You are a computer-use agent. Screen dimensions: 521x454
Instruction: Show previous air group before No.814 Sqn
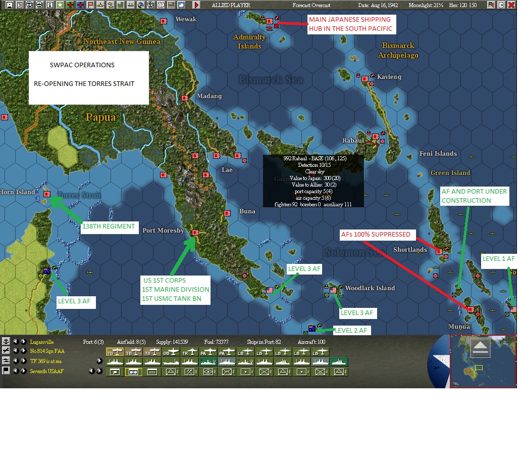[15, 351]
